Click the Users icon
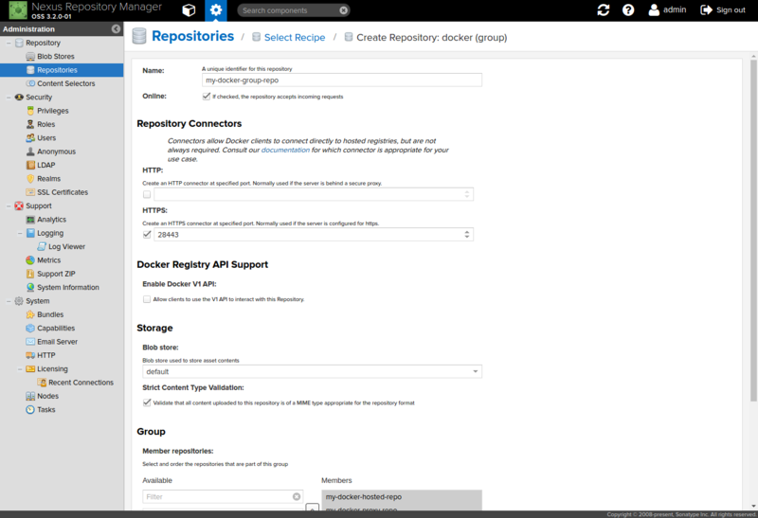758x518 pixels. coord(30,137)
